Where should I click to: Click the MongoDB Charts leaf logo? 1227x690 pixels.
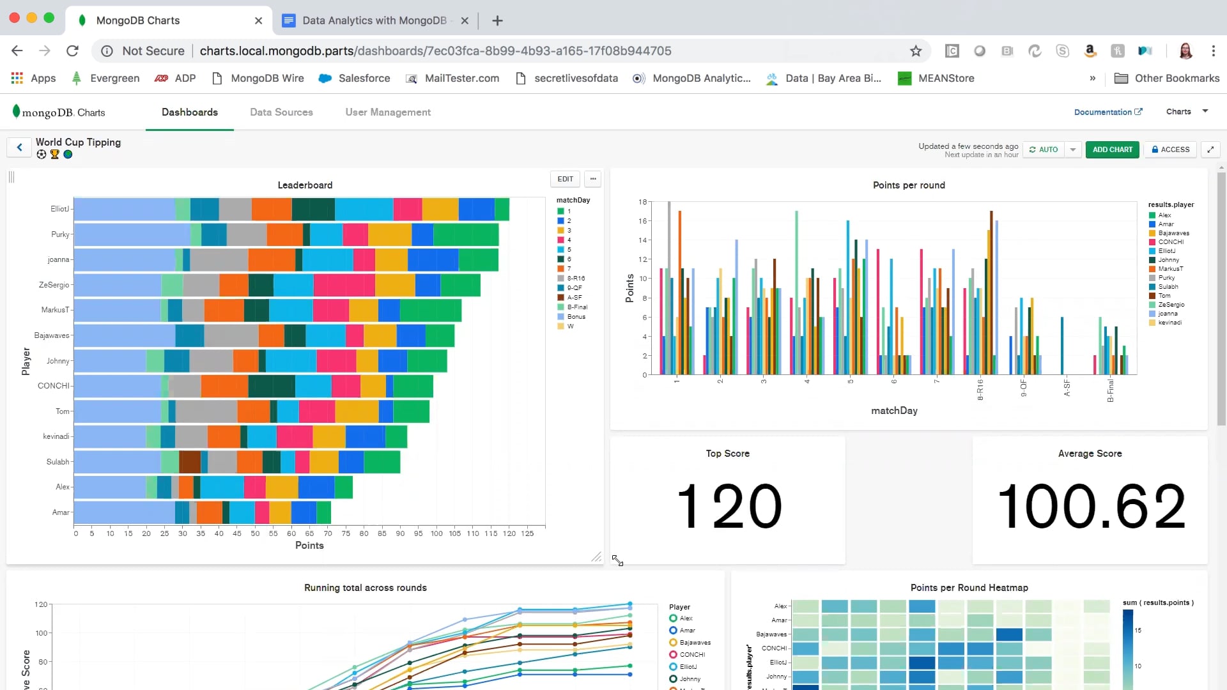pos(15,111)
